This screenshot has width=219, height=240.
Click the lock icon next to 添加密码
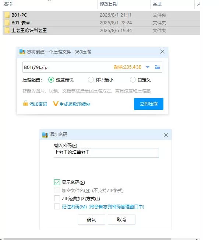point(25,103)
